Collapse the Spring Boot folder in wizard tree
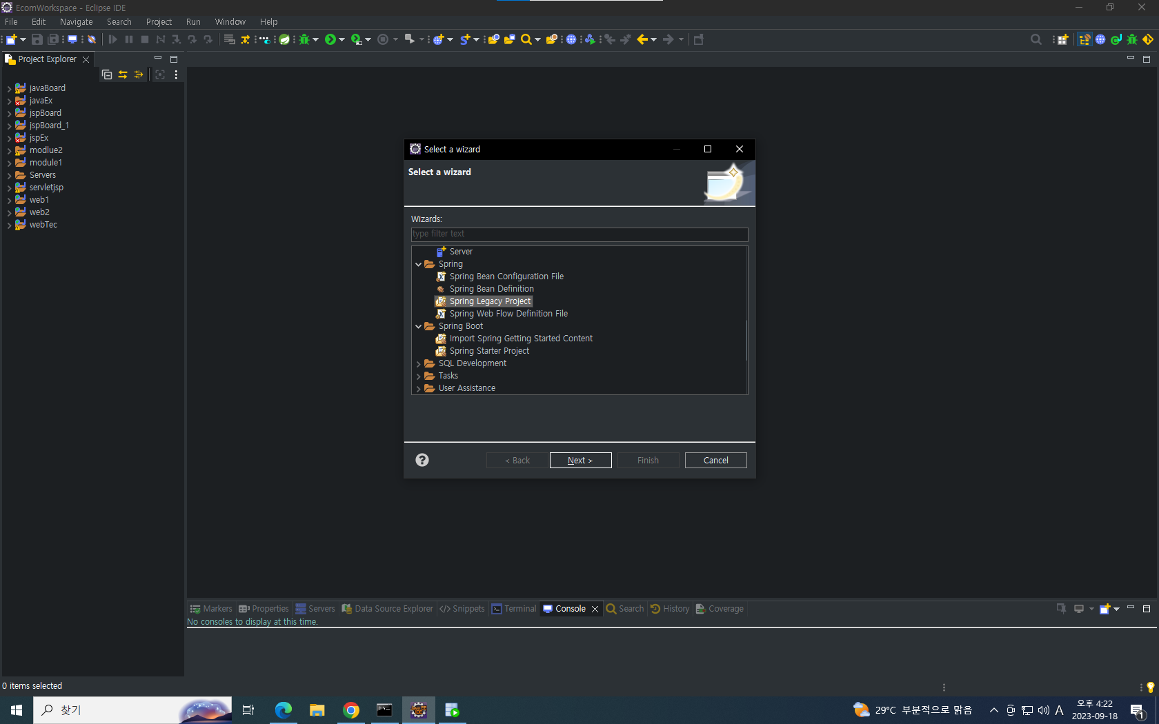 418,326
